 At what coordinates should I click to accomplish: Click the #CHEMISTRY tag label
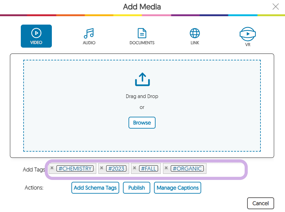click(x=75, y=168)
